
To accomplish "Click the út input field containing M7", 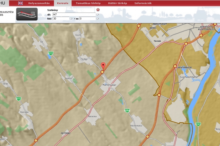I will tap(74, 14).
